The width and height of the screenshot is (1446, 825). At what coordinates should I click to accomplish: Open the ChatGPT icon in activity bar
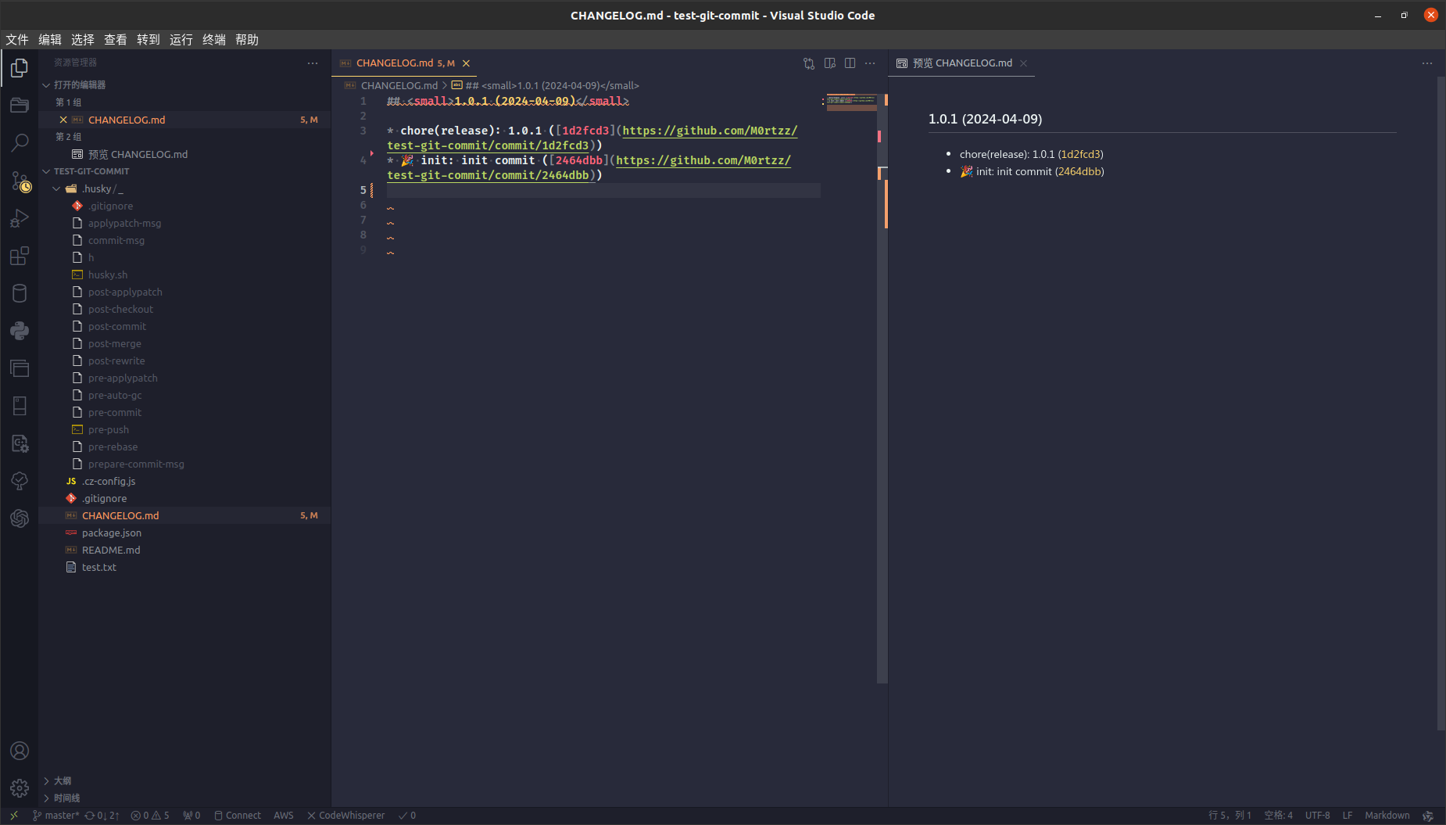20,518
